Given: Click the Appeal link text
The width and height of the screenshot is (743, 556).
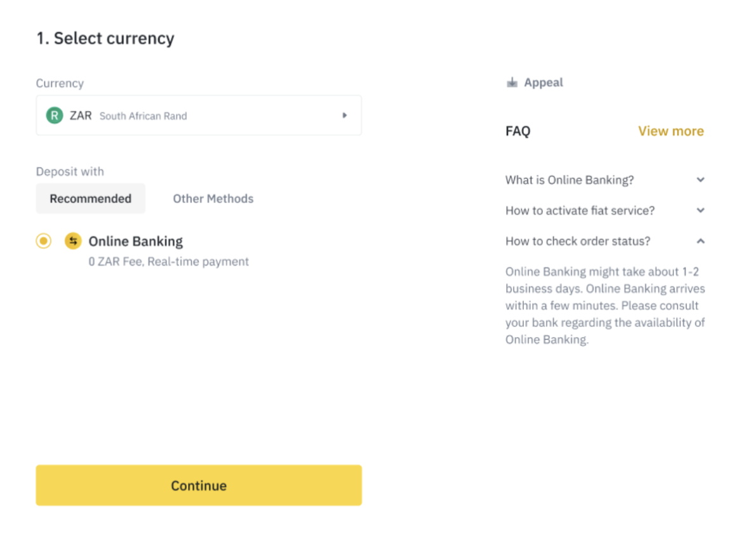Looking at the screenshot, I should click(x=544, y=83).
